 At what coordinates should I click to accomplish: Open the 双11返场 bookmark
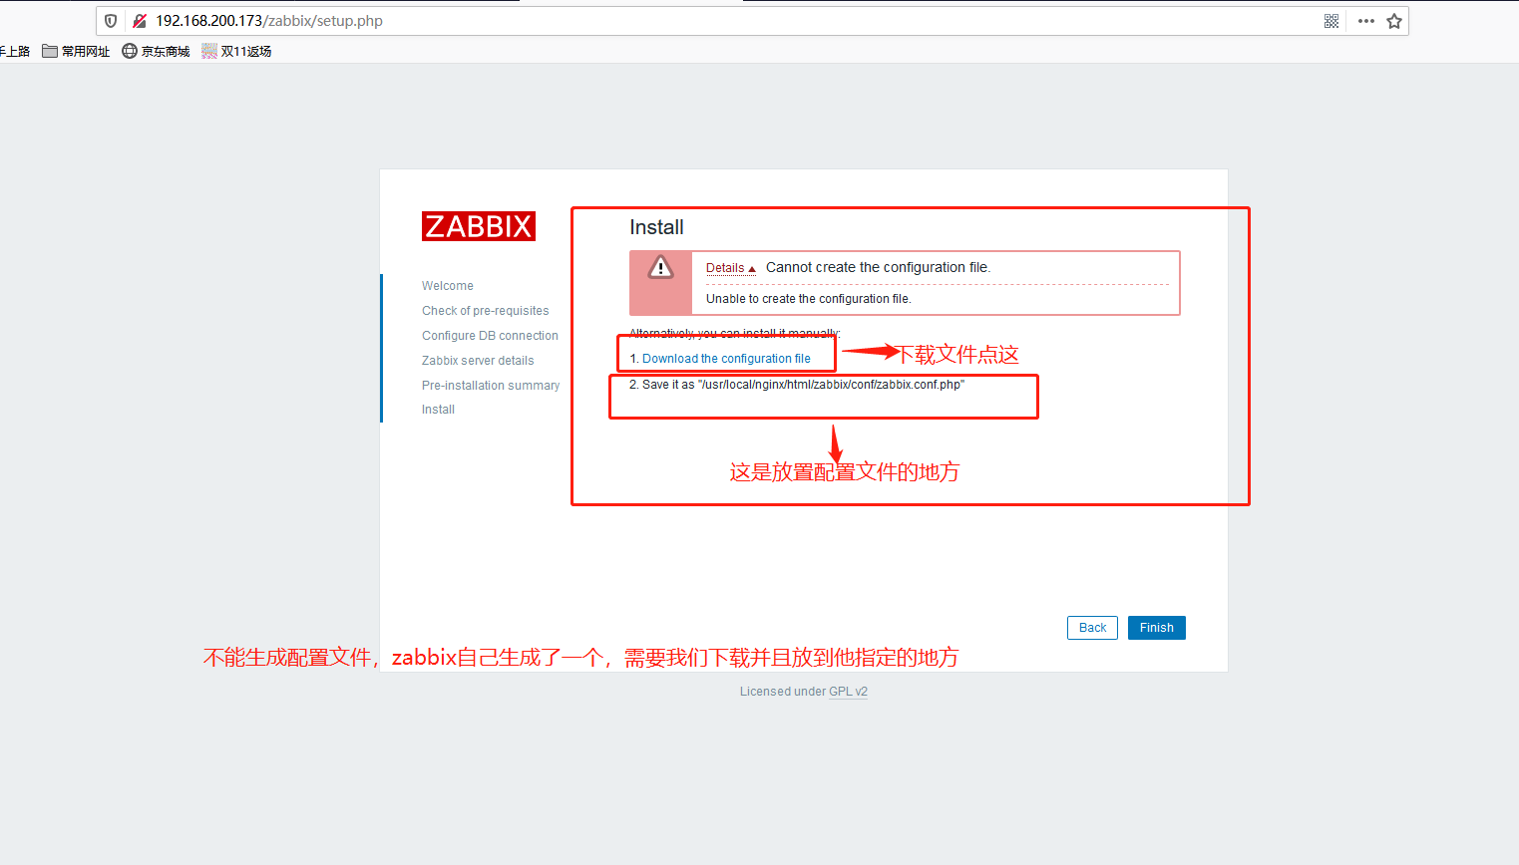236,51
